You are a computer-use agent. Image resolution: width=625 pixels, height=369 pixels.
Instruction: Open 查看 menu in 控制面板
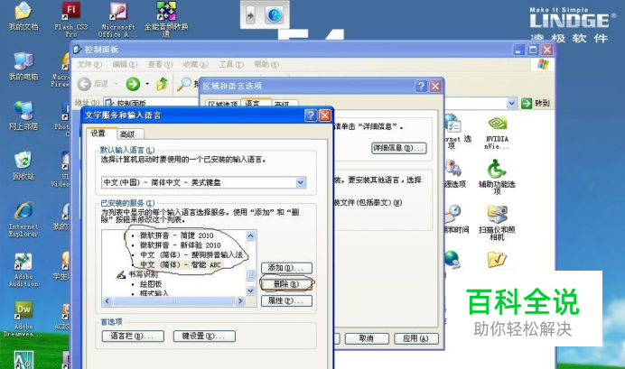pyautogui.click(x=160, y=64)
